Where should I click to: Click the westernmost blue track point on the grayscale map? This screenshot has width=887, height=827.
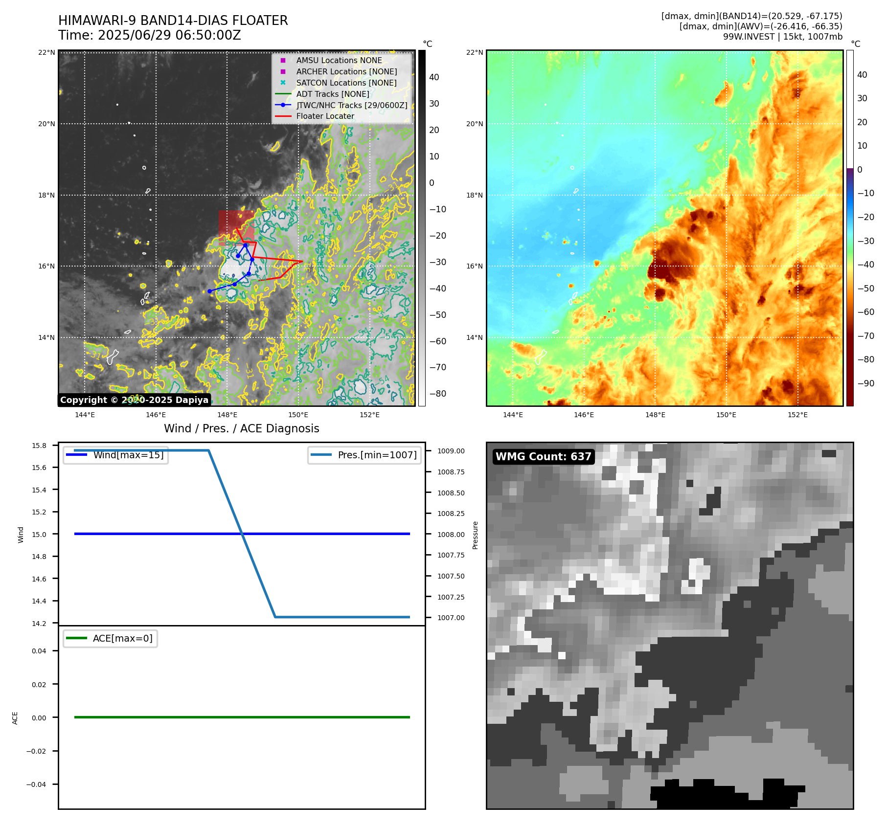(x=209, y=291)
